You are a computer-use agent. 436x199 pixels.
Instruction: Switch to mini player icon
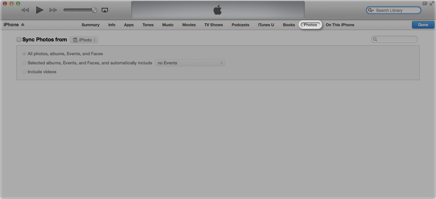(x=425, y=4)
